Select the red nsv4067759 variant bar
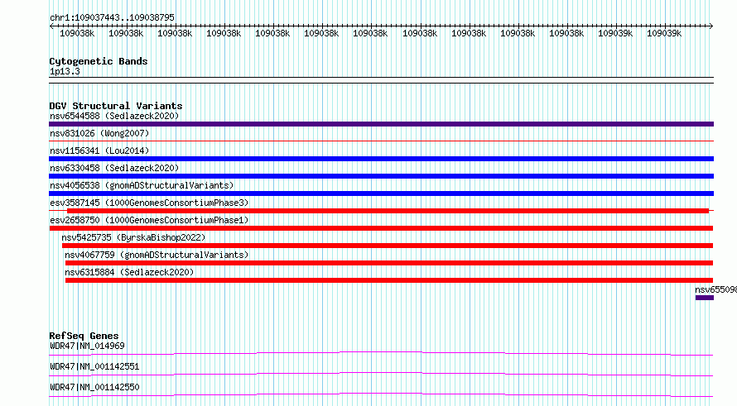The image size is (737, 406). tap(389, 263)
